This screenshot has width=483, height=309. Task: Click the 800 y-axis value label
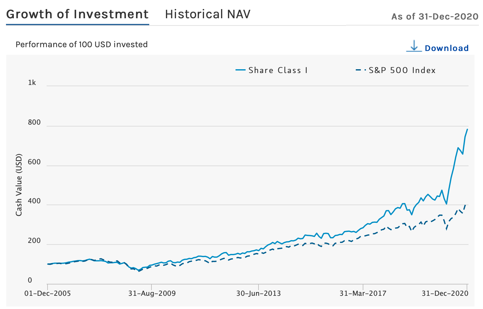[34, 122]
